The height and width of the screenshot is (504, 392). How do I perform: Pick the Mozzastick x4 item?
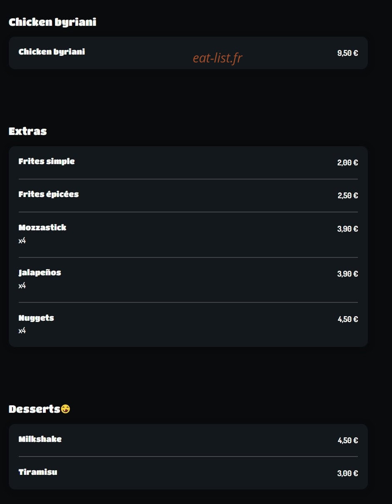(x=188, y=235)
